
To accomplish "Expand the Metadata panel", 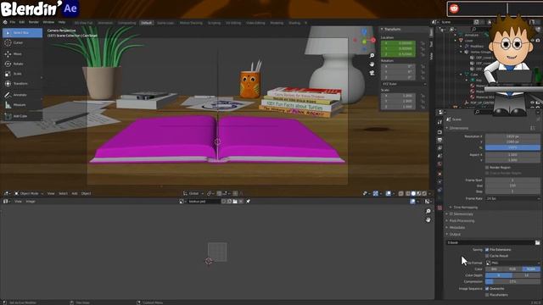I will tap(456, 228).
